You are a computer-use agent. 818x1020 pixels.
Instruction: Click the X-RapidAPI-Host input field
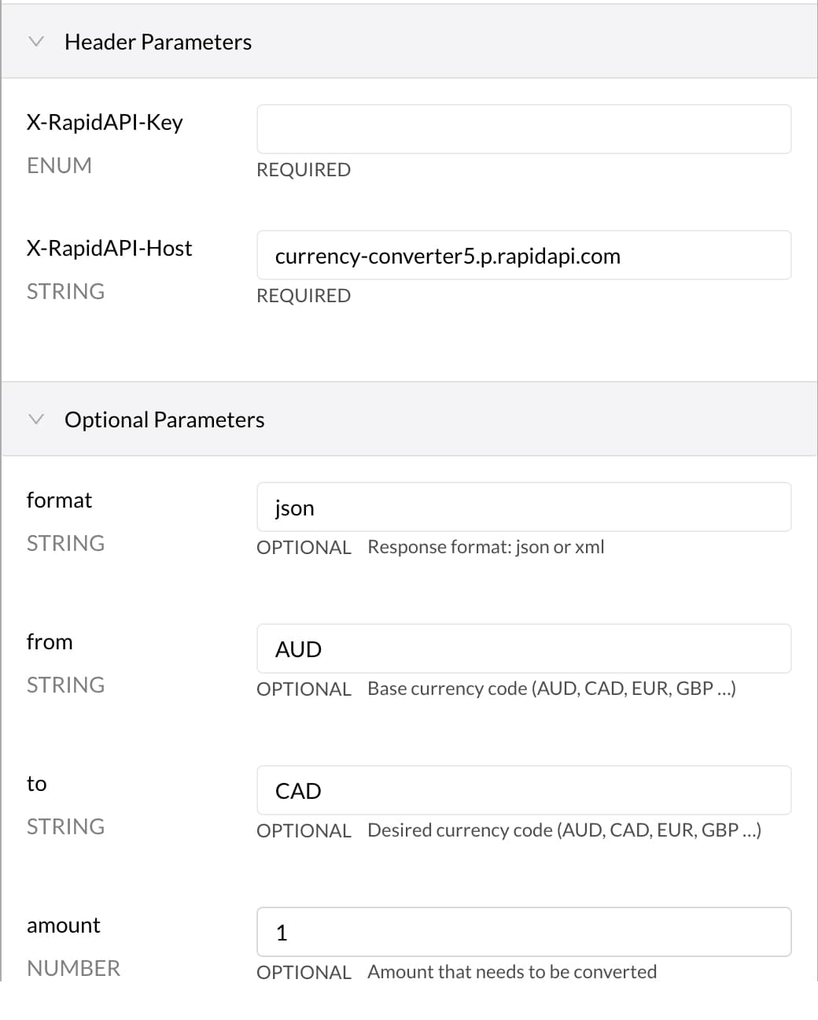[x=524, y=255]
